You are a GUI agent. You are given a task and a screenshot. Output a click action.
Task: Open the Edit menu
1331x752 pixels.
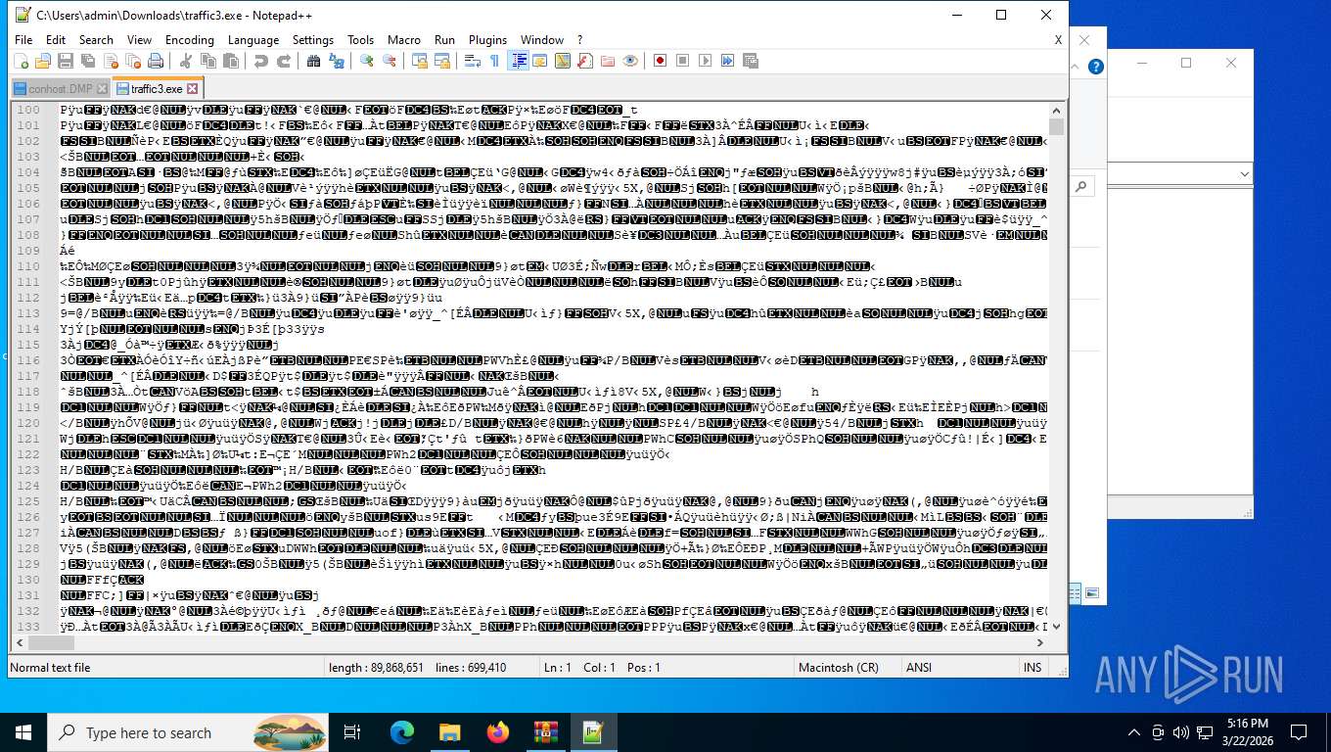tap(56, 39)
